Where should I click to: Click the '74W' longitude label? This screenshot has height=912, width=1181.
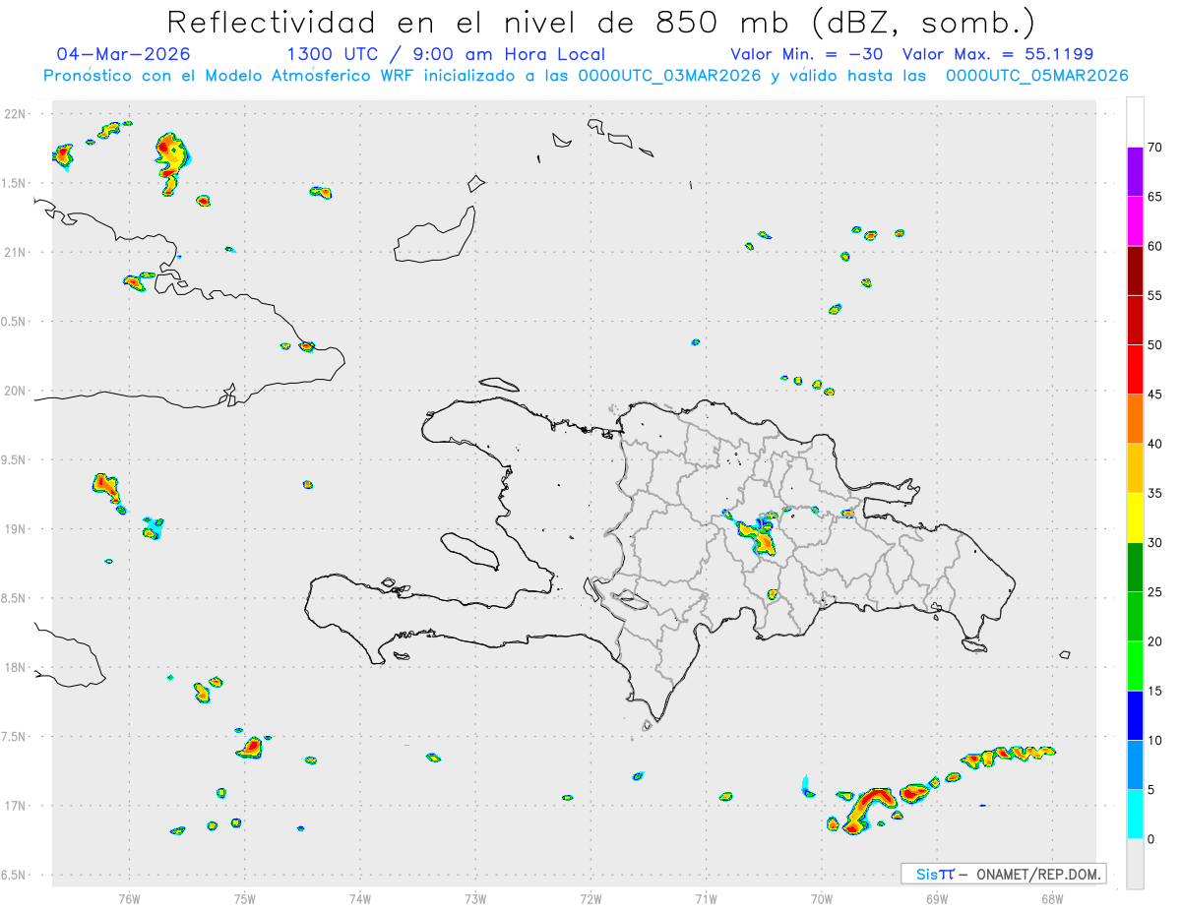tap(360, 899)
